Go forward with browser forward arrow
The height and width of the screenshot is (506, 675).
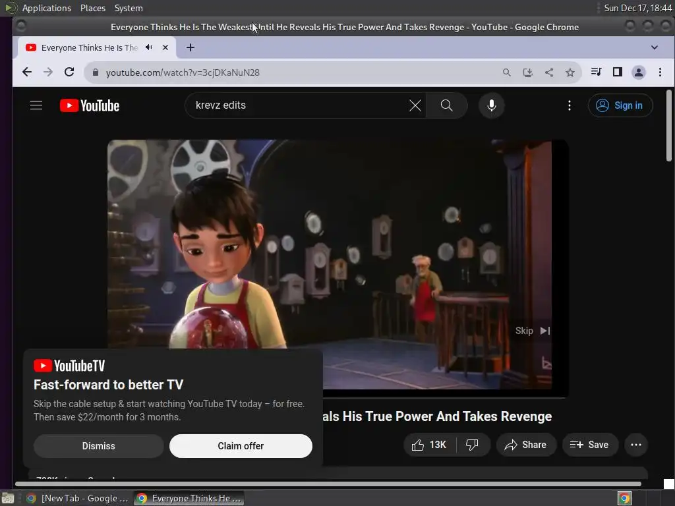click(x=48, y=72)
